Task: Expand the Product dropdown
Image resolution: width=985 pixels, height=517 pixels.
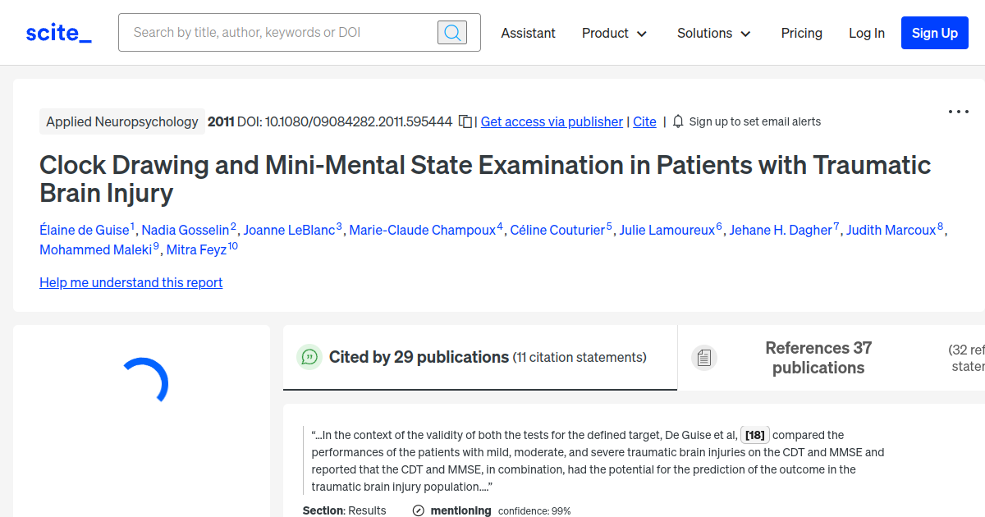Action: (x=614, y=33)
